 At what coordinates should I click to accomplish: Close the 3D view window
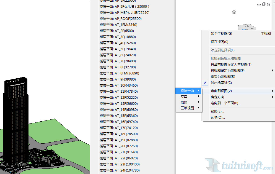point(269,4)
